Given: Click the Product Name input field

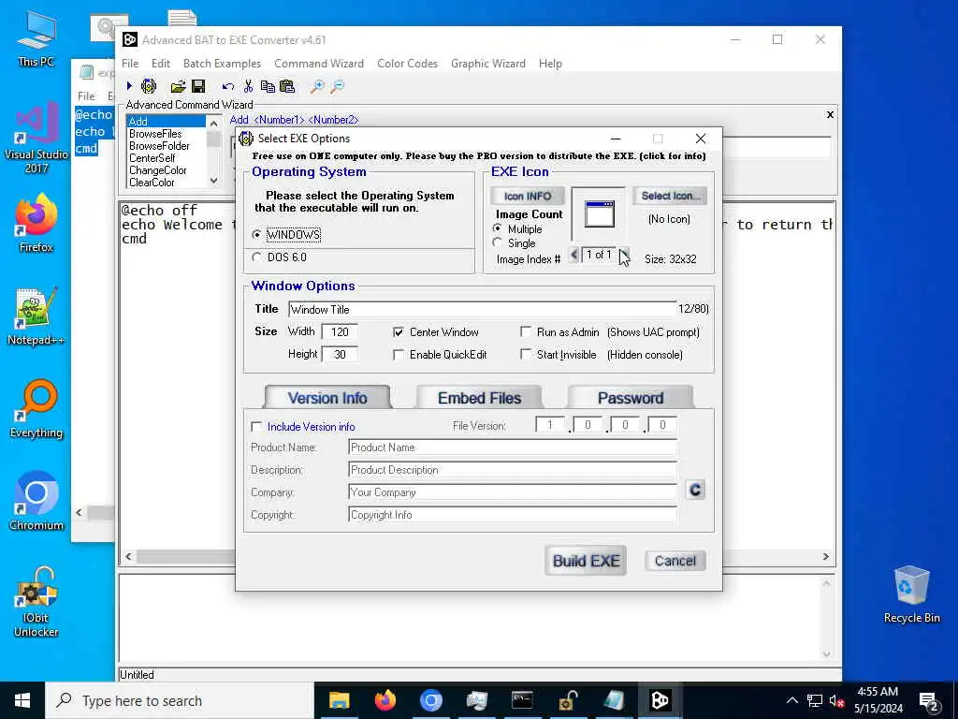Looking at the screenshot, I should click(513, 448).
